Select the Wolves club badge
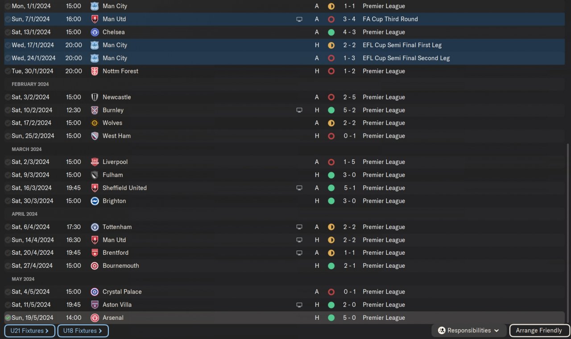571x339 pixels. [x=95, y=123]
